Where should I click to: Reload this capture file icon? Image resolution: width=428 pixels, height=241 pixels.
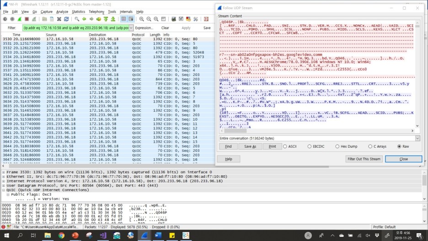[x=66, y=19]
